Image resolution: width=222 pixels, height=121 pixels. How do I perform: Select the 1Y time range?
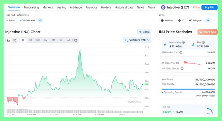[x=61, y=40]
